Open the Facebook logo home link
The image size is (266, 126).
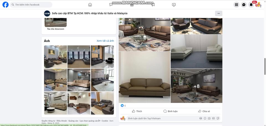pyautogui.click(x=6, y=5)
